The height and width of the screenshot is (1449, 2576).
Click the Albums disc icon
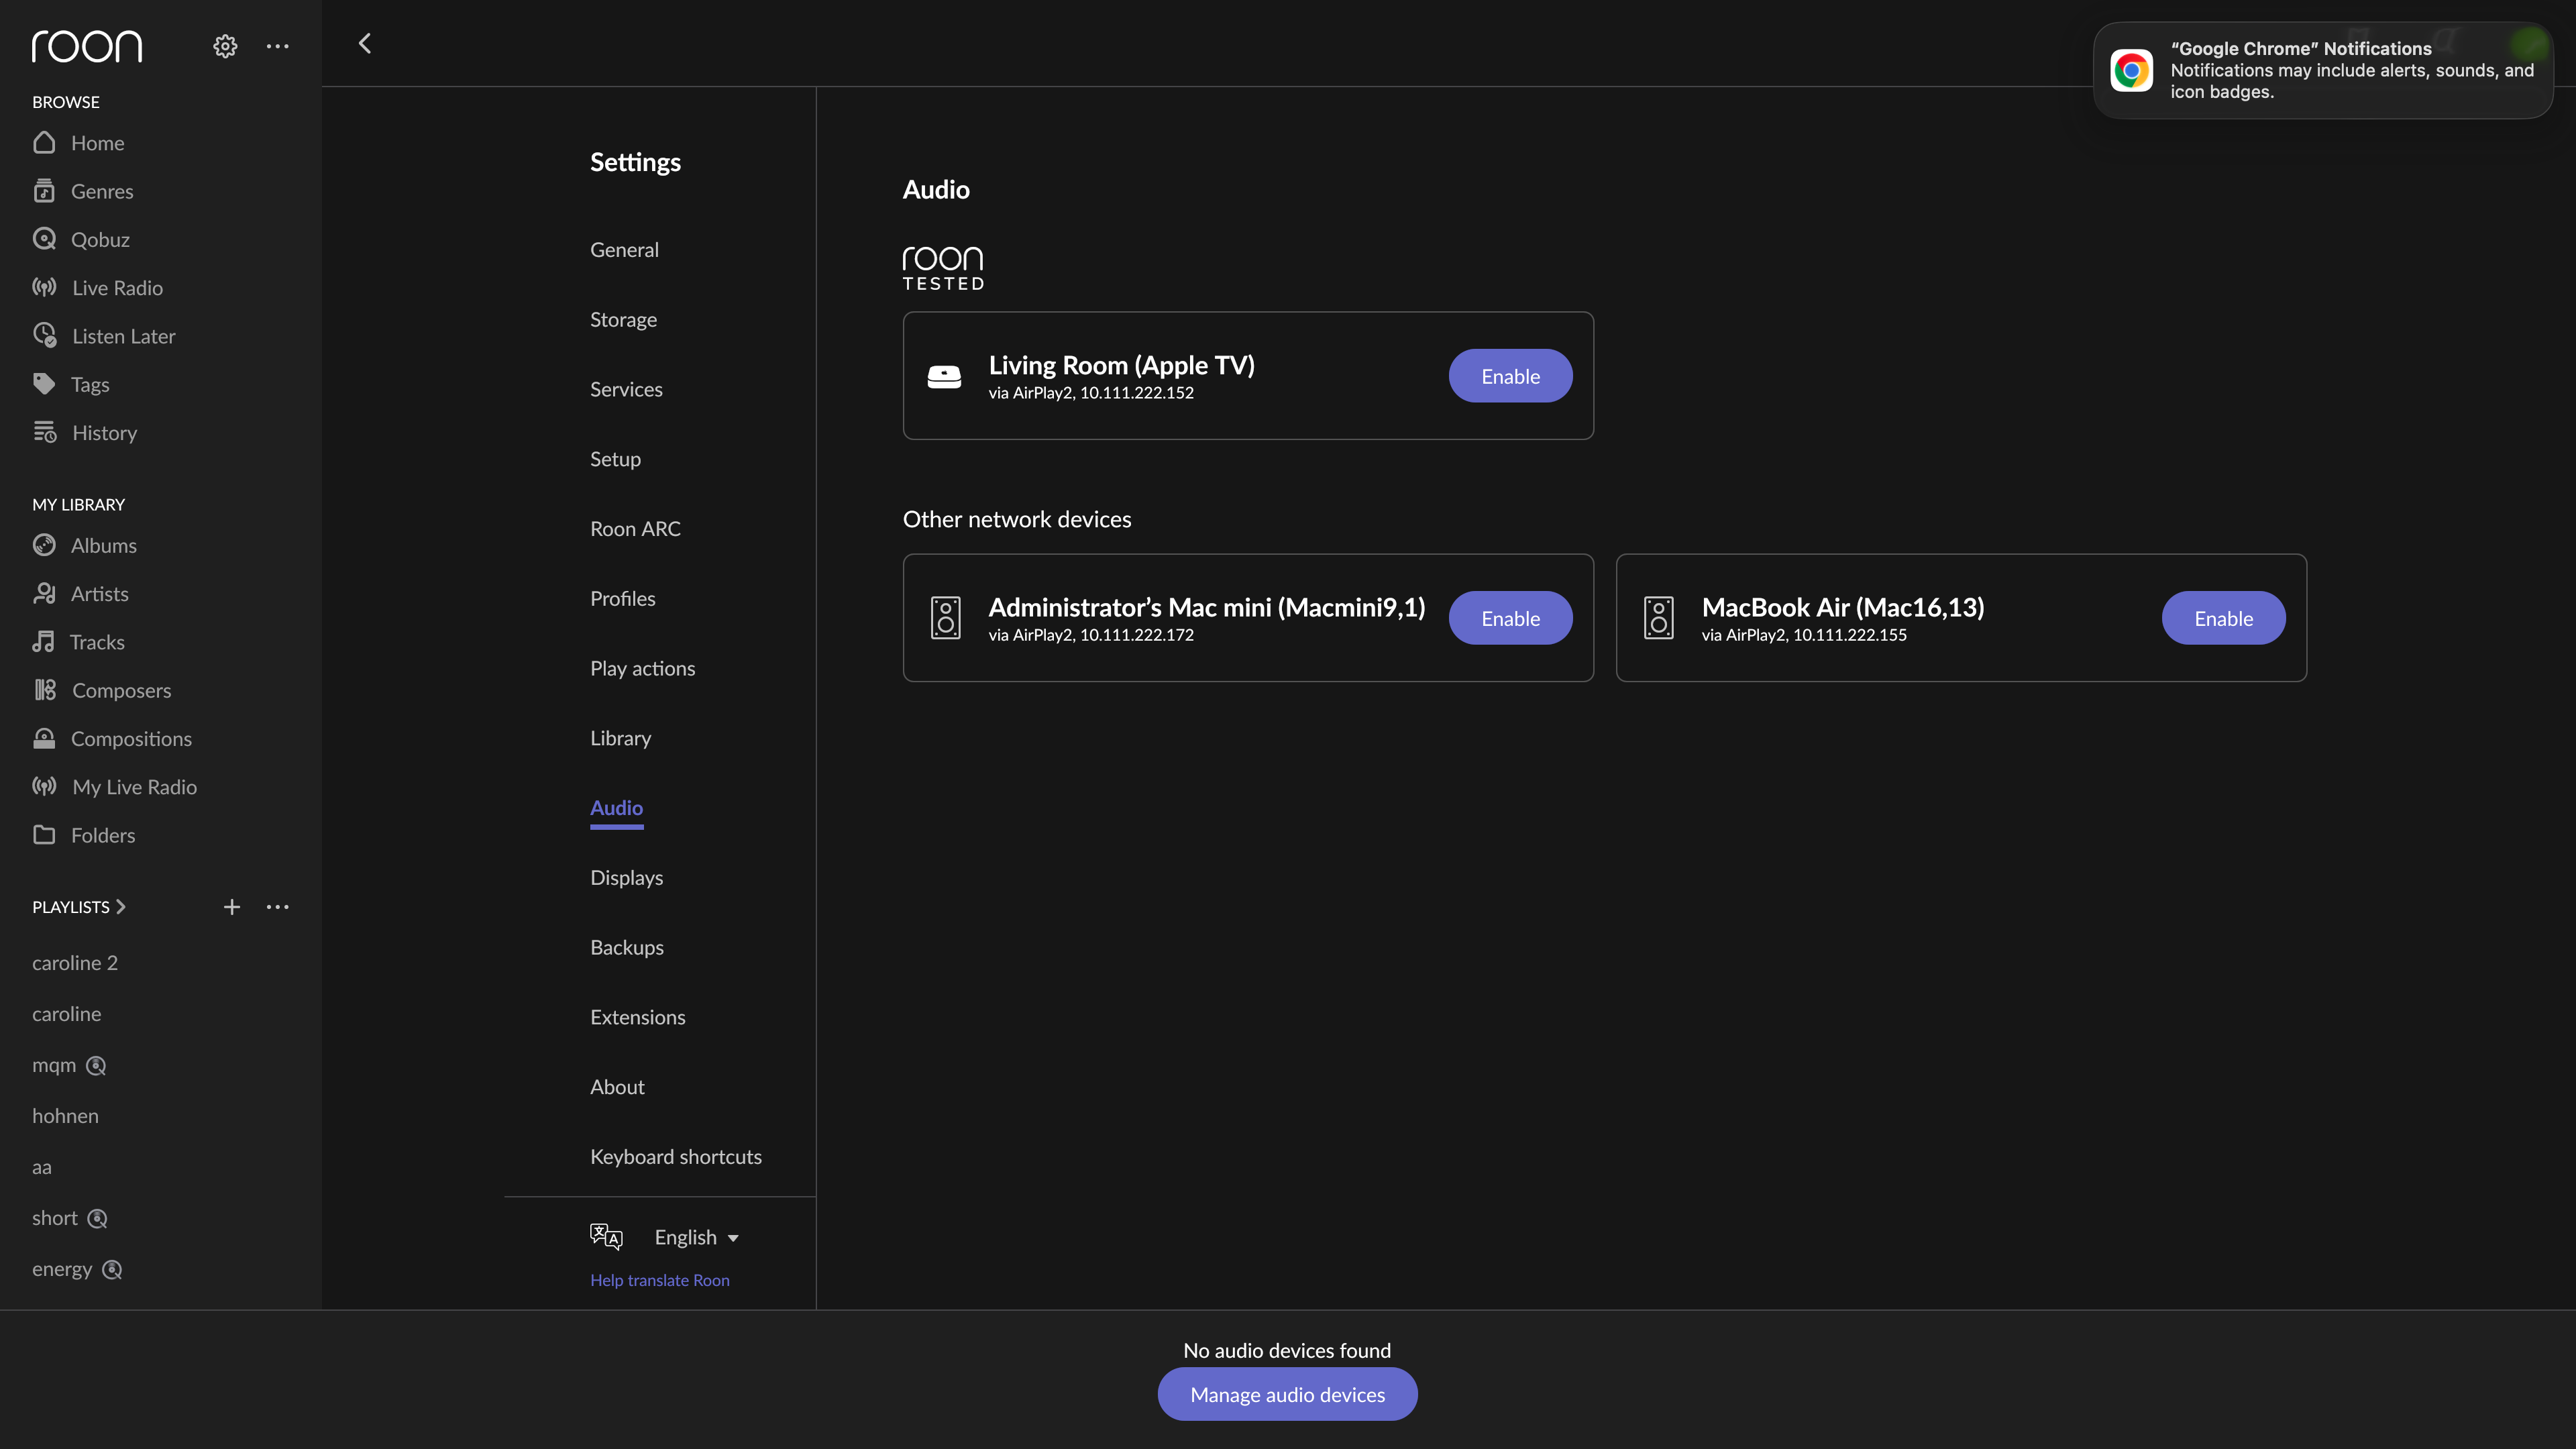tap(44, 545)
